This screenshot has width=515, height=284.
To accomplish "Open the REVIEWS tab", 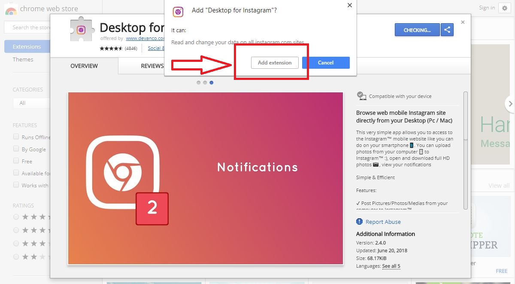I will point(152,66).
